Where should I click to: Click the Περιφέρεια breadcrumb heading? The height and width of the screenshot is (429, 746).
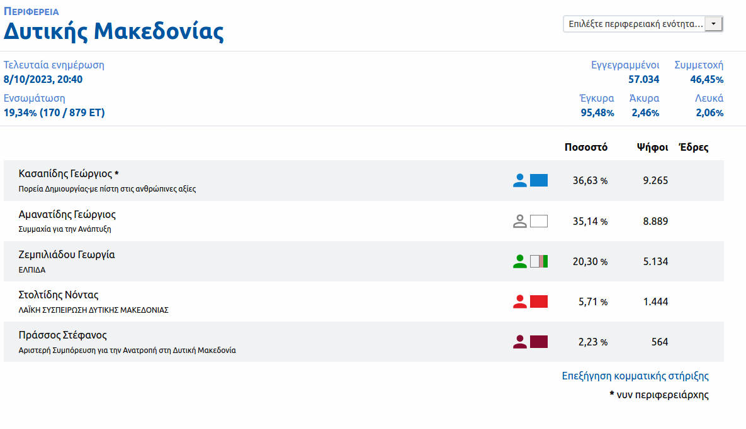point(31,11)
